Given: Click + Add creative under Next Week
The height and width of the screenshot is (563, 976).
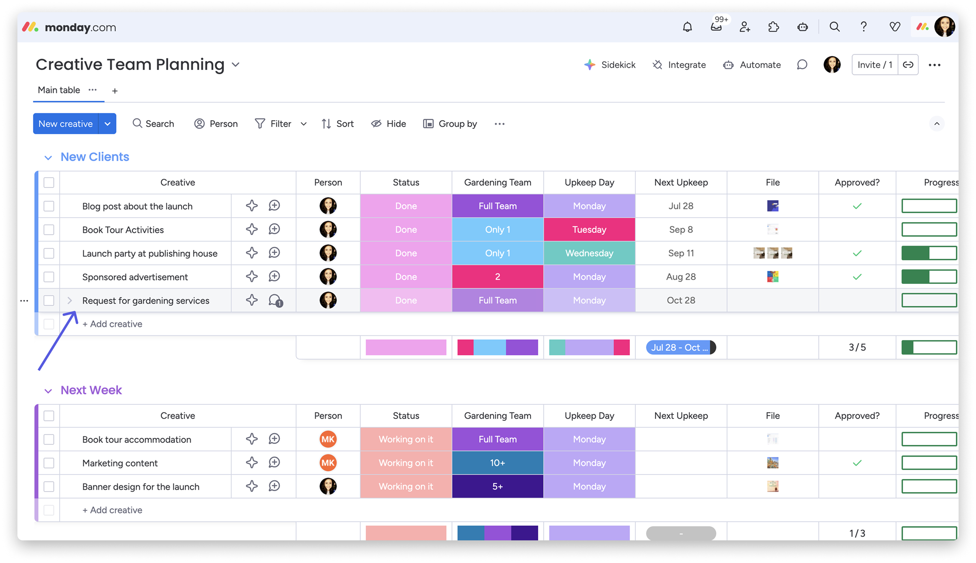Looking at the screenshot, I should 112,510.
